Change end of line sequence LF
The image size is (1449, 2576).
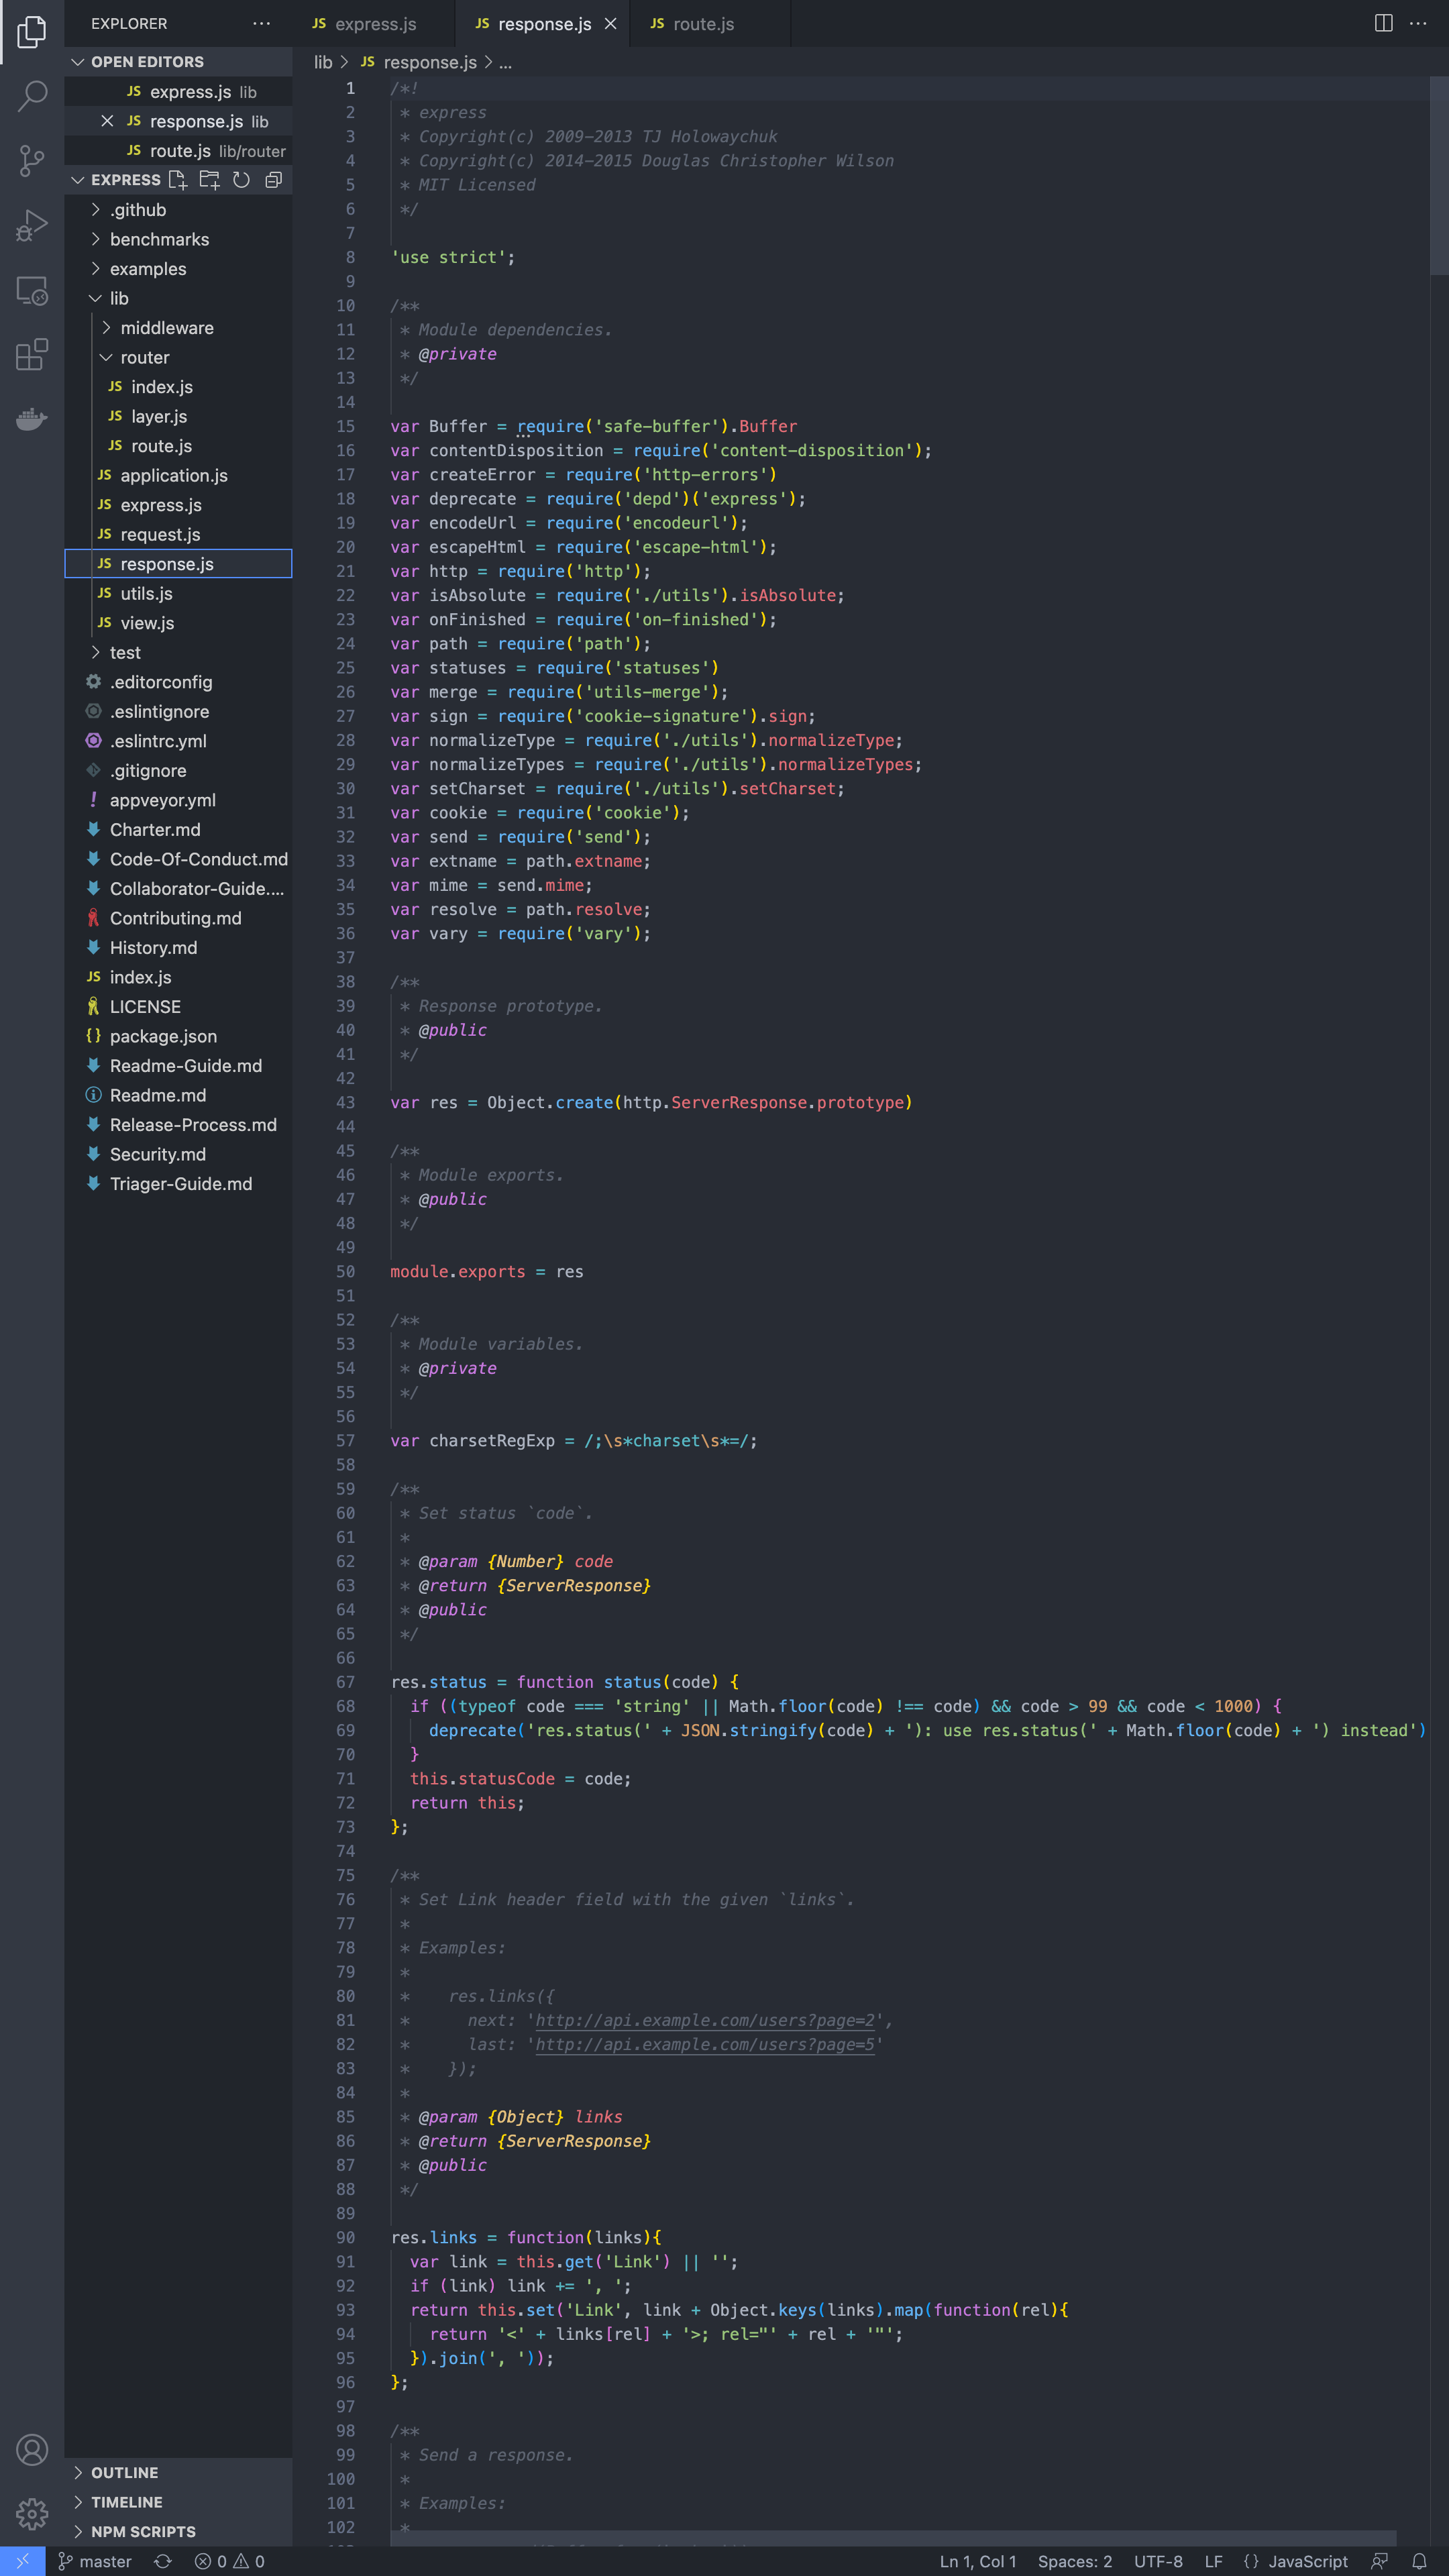1213,2561
